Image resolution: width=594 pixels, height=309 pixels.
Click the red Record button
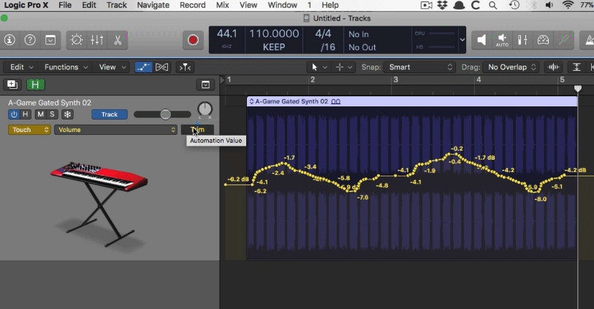[193, 39]
